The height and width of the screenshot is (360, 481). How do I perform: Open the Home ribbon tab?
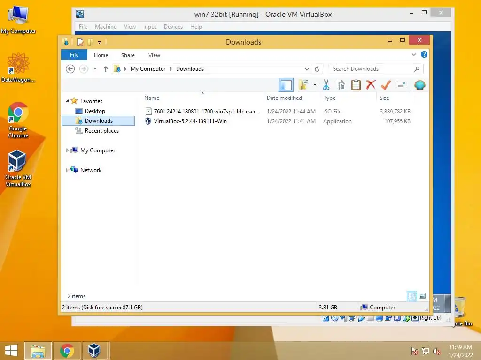101,55
